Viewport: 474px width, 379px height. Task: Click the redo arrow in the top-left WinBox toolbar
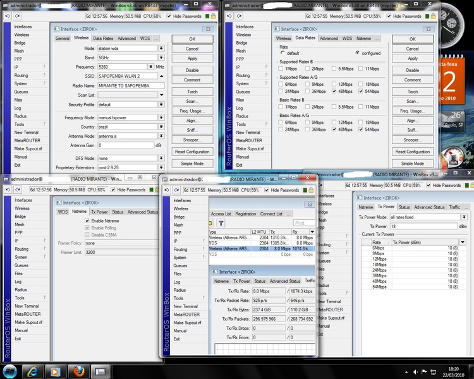tap(17, 16)
